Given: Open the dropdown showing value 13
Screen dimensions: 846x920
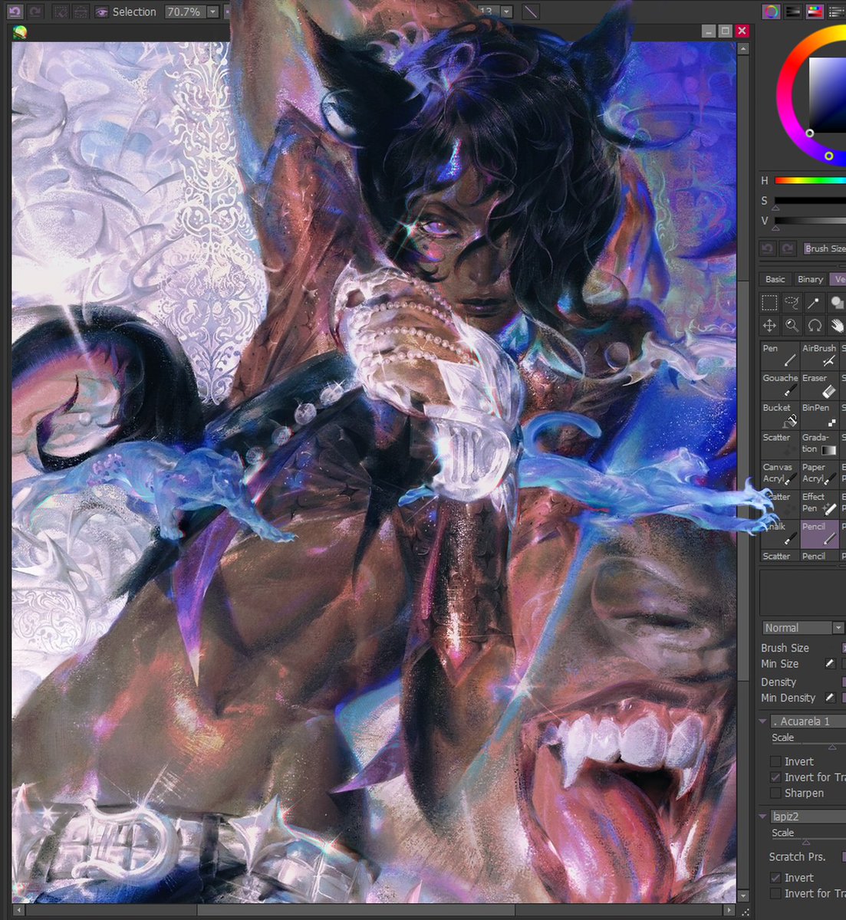Looking at the screenshot, I should pyautogui.click(x=506, y=11).
